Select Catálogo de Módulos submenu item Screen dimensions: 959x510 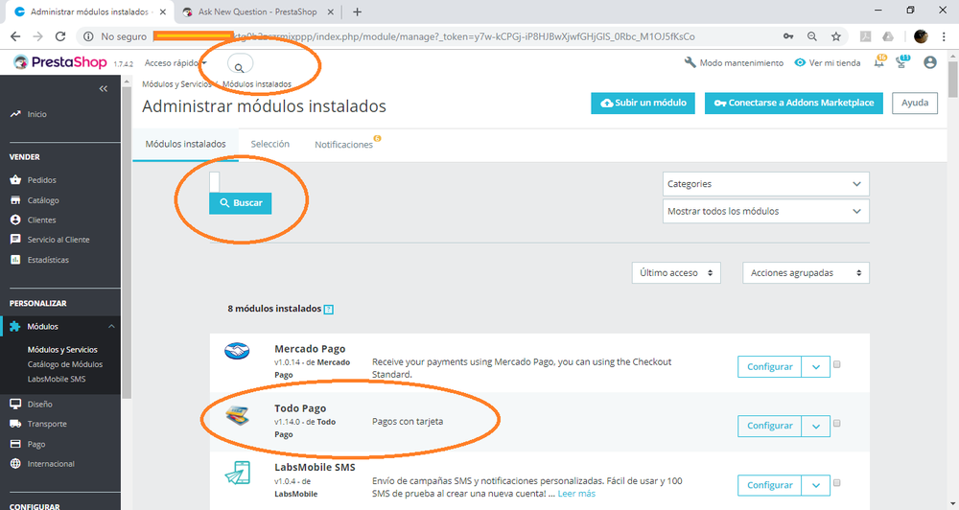pos(65,364)
